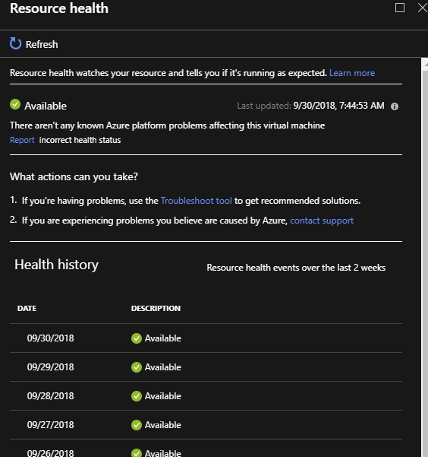This screenshot has height=457, width=428.
Task: Sort by the DATE column header
Action: pyautogui.click(x=27, y=309)
